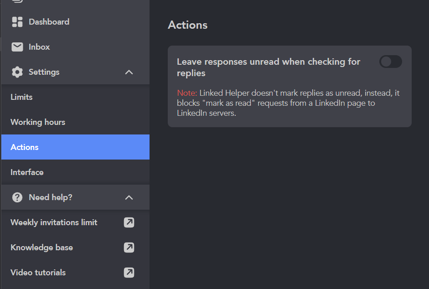Click external link icon beside Weekly invitations limit
This screenshot has height=289, width=429.
pos(129,222)
